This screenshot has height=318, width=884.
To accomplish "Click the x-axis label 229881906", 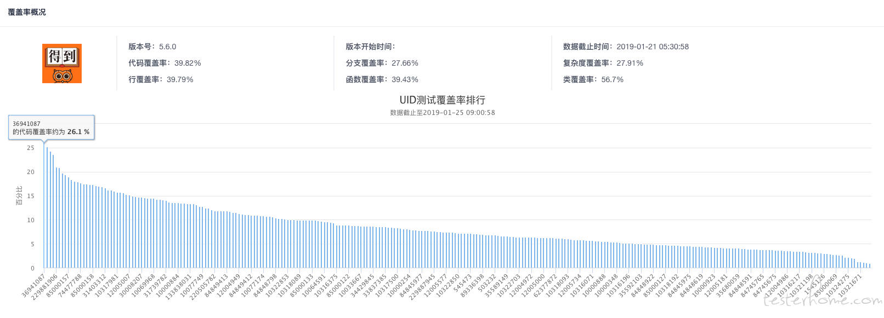I will pos(45,286).
